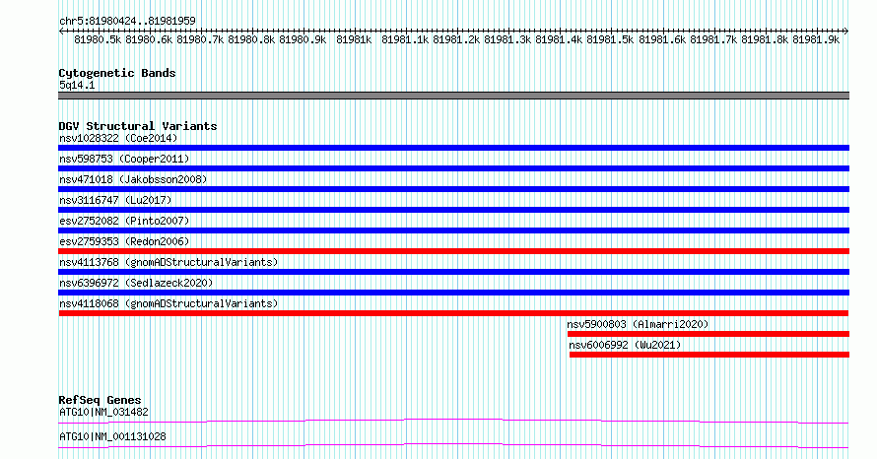
Task: Open the ATG10|NM_001131028 transcript label
Action: pos(112,436)
